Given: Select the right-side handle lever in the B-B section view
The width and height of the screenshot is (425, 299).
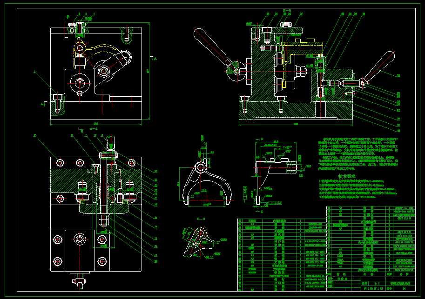Looking at the screenshot, I should pyautogui.click(x=378, y=68).
